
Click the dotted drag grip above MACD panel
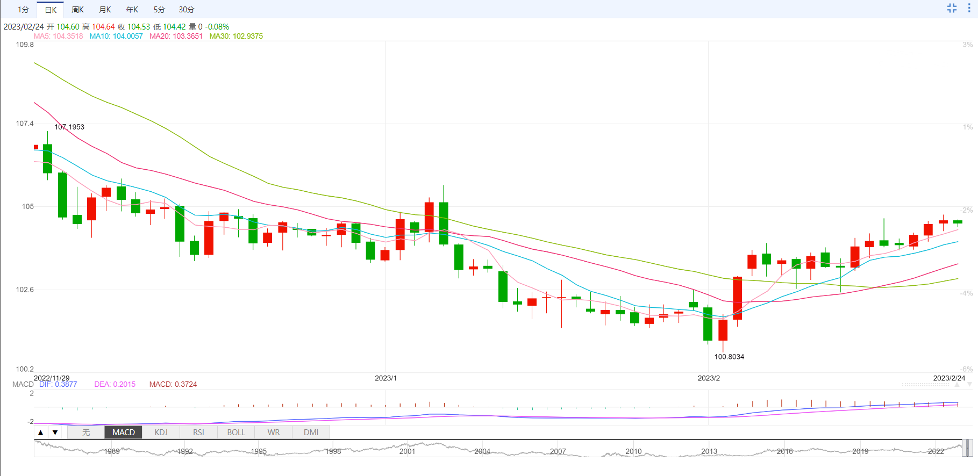click(x=925, y=385)
